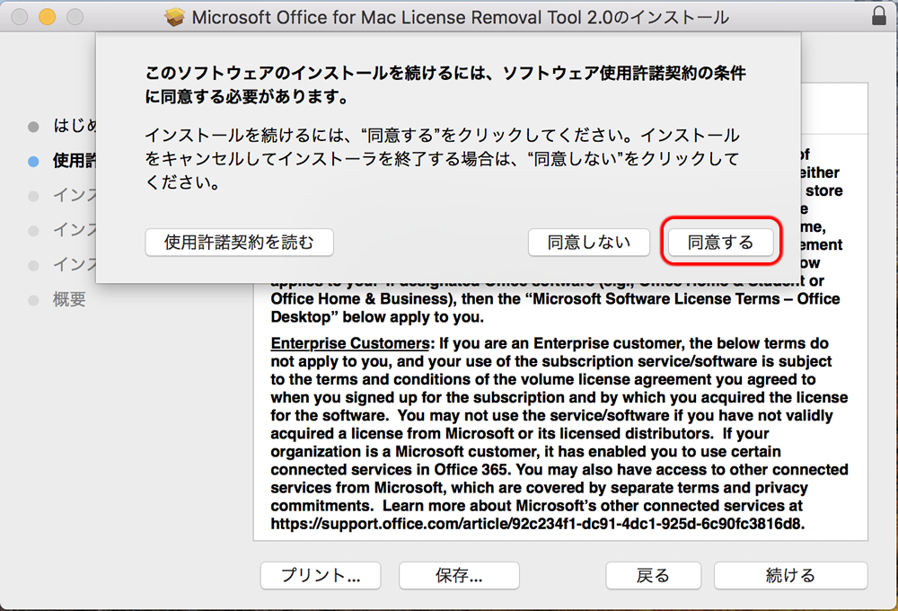
Task: Click the 同意しない (Disagree) button
Action: pyautogui.click(x=589, y=242)
